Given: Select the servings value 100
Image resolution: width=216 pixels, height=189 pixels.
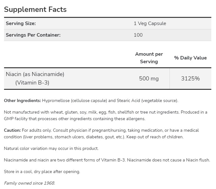Looking at the screenshot, I should [138, 35].
